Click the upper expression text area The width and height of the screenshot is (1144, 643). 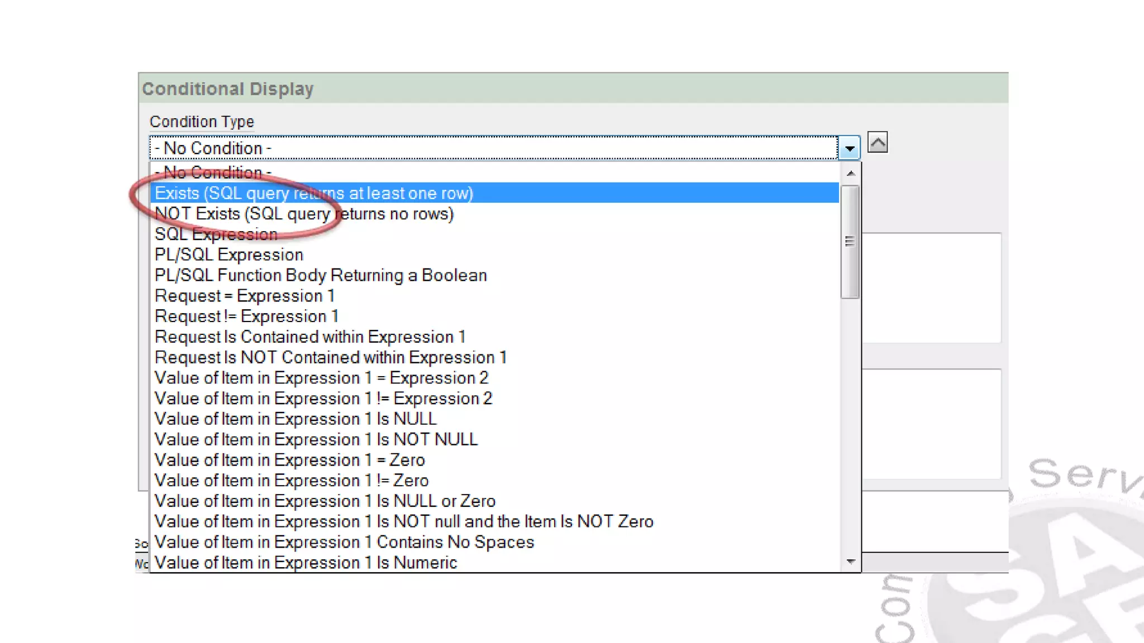[x=931, y=287]
